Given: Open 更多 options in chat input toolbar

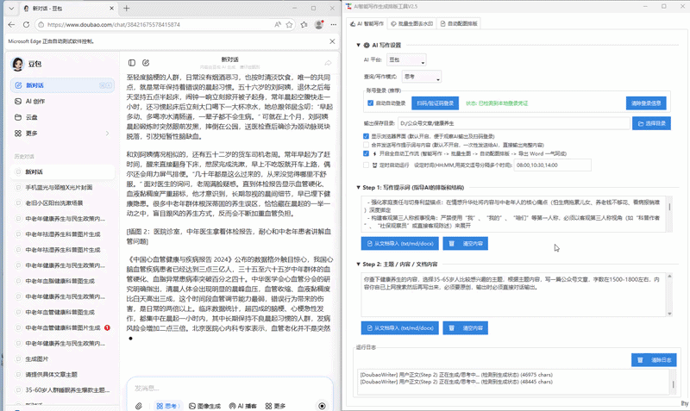Looking at the screenshot, I should (x=275, y=406).
